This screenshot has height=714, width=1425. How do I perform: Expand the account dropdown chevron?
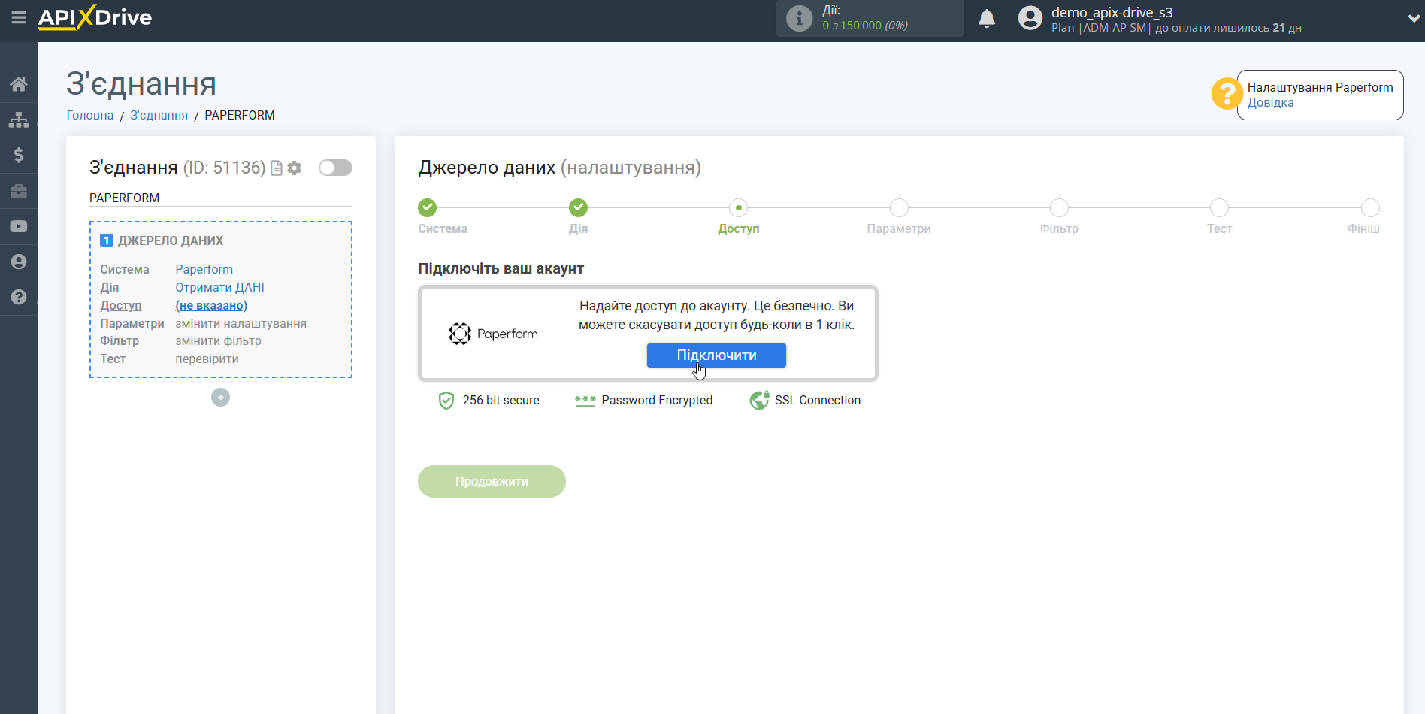coord(1413,19)
